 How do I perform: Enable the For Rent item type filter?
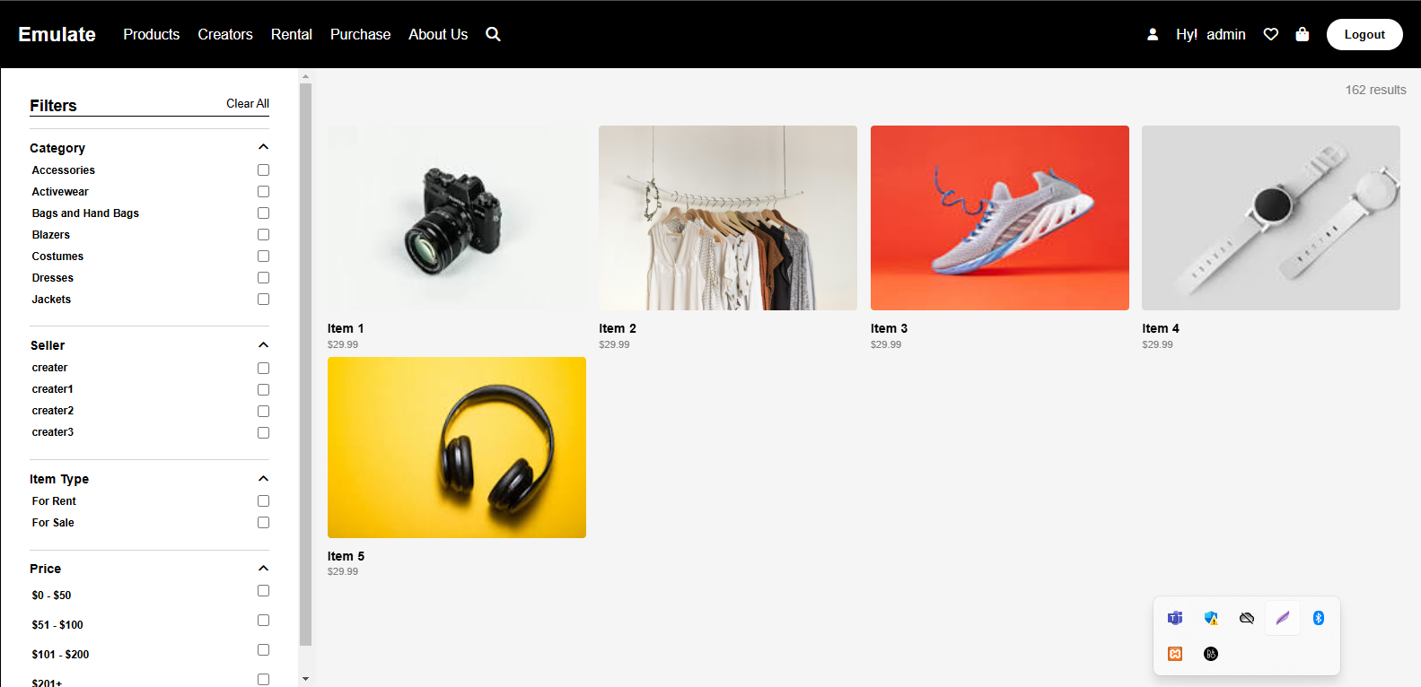[x=263, y=501]
